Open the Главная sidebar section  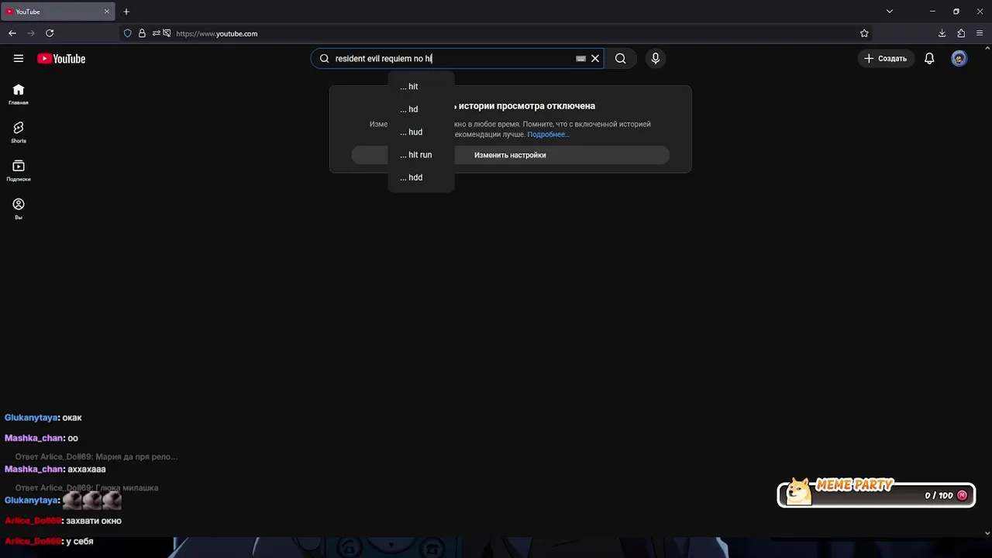click(19, 95)
